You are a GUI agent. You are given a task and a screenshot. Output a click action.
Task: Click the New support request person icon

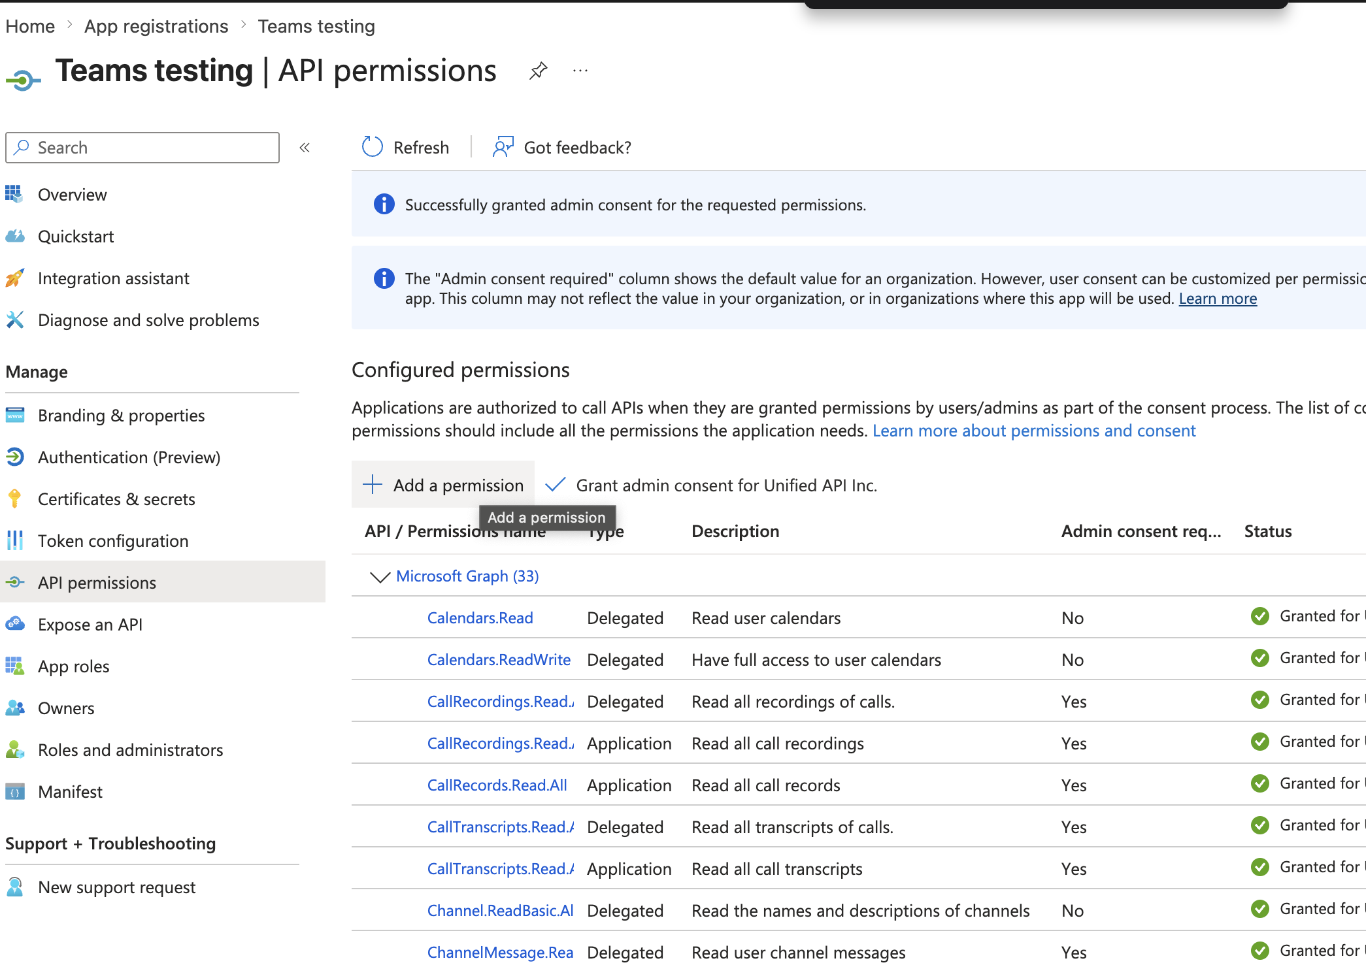(x=14, y=887)
